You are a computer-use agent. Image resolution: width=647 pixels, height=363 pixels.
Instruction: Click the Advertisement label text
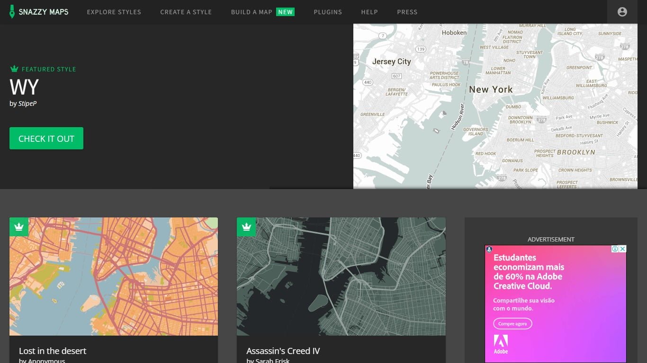pos(551,239)
